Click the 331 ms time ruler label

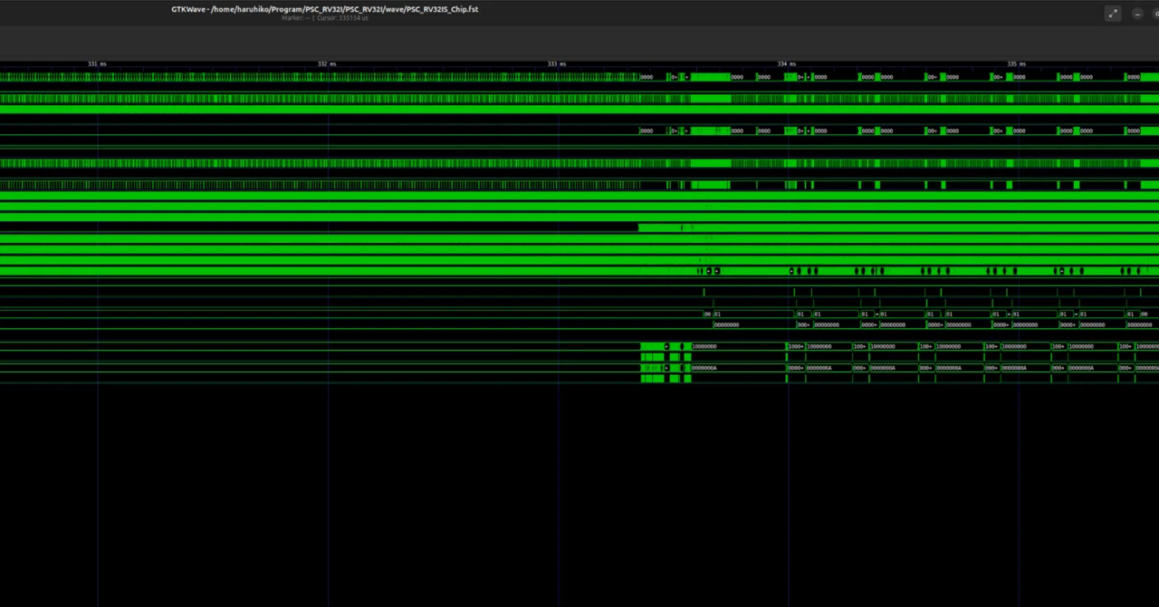pos(97,64)
